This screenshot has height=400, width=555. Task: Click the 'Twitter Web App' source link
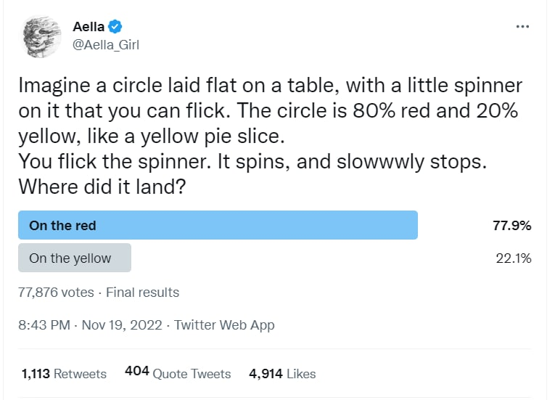(x=224, y=325)
